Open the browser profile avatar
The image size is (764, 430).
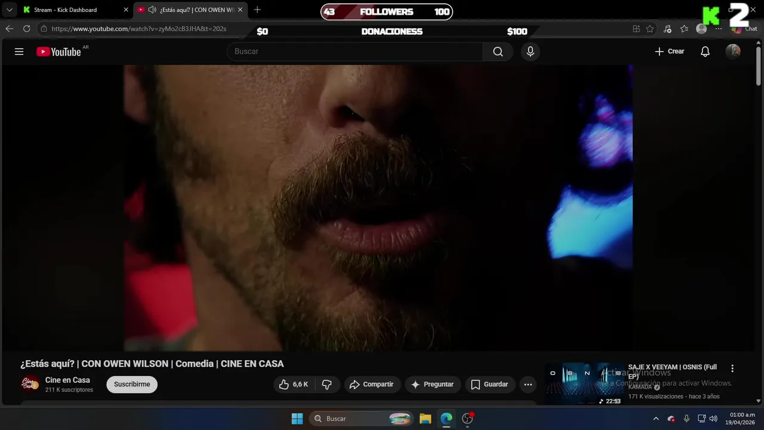(x=701, y=29)
